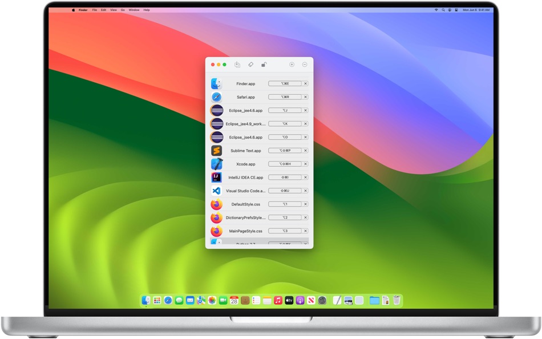Open the Help menu in the menu bar
542x339 pixels.
click(x=147, y=10)
